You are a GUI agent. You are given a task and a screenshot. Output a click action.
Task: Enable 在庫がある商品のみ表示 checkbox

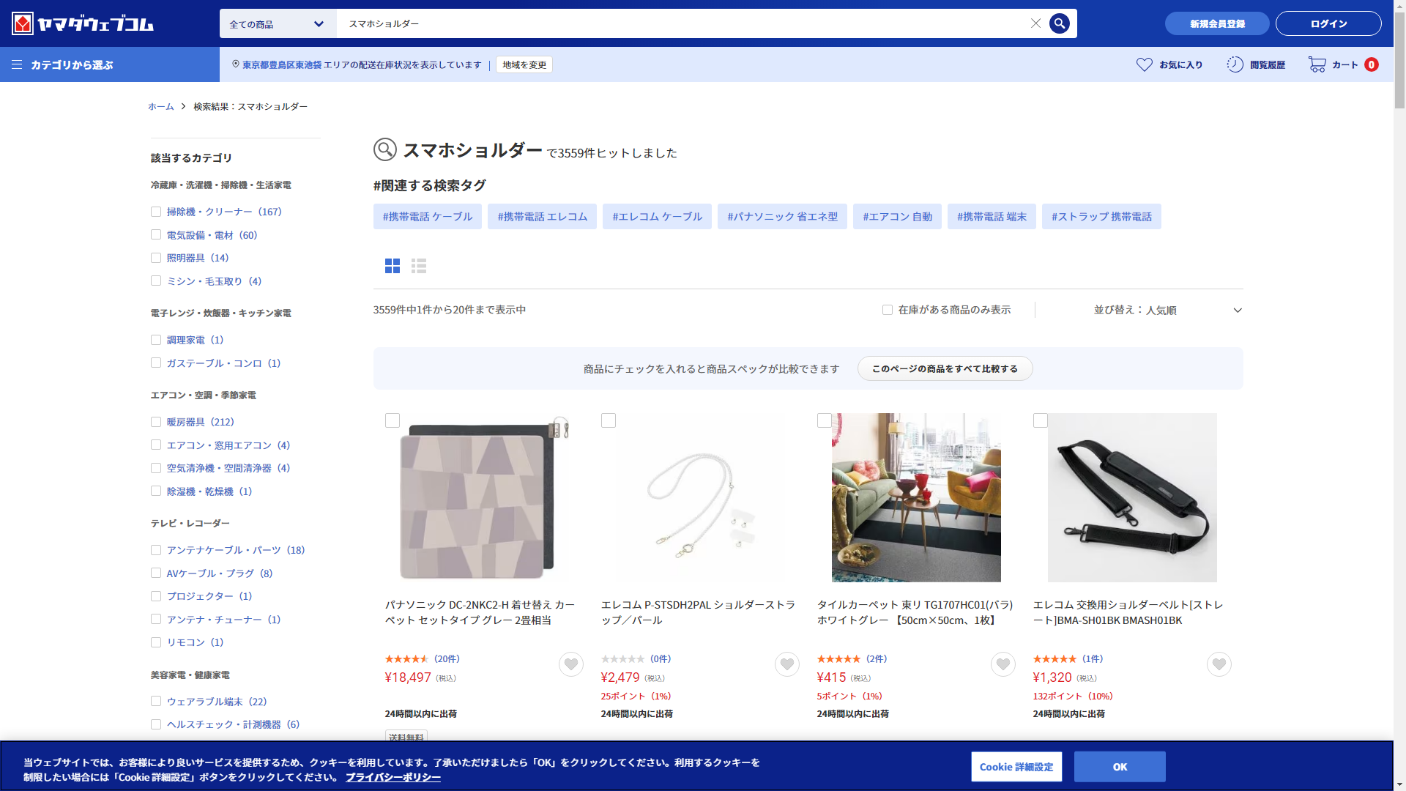point(888,310)
